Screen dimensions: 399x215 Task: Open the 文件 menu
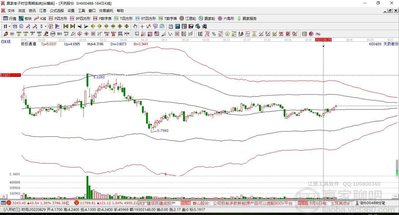point(11,11)
